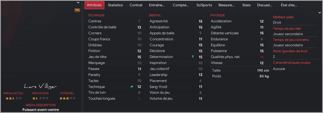This screenshot has height=113, width=323.
Task: Expand the chevron above Meilleur pied
Action: 319,13
